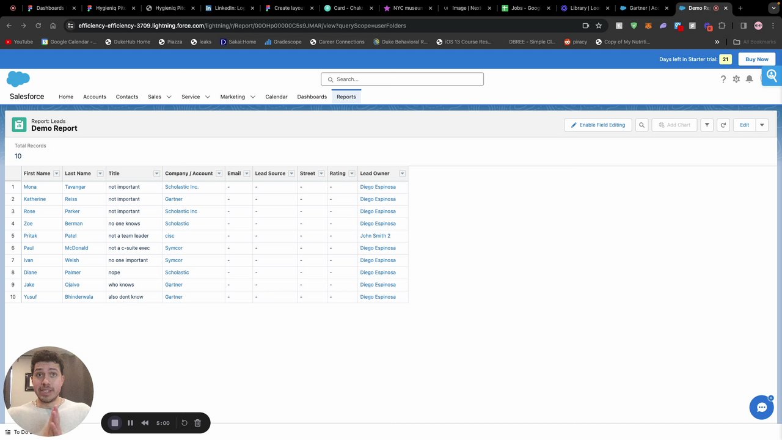This screenshot has height=440, width=782.
Task: Go to the Home tab
Action: pyautogui.click(x=66, y=97)
